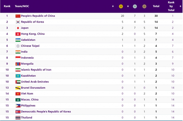The image size is (183, 121).
Task: Click the Philippines flag icon
Action: (18, 106)
